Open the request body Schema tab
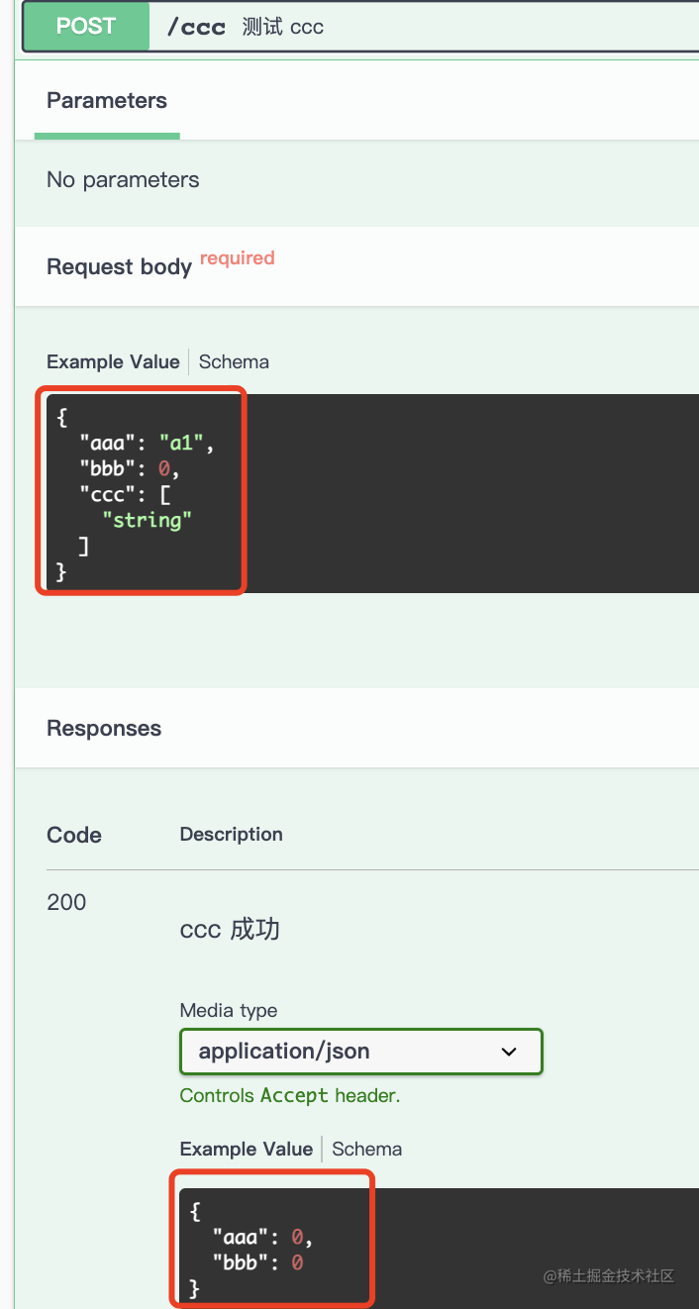 tap(234, 362)
